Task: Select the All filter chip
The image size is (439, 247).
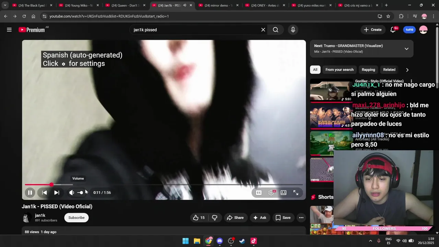Action: point(315,70)
